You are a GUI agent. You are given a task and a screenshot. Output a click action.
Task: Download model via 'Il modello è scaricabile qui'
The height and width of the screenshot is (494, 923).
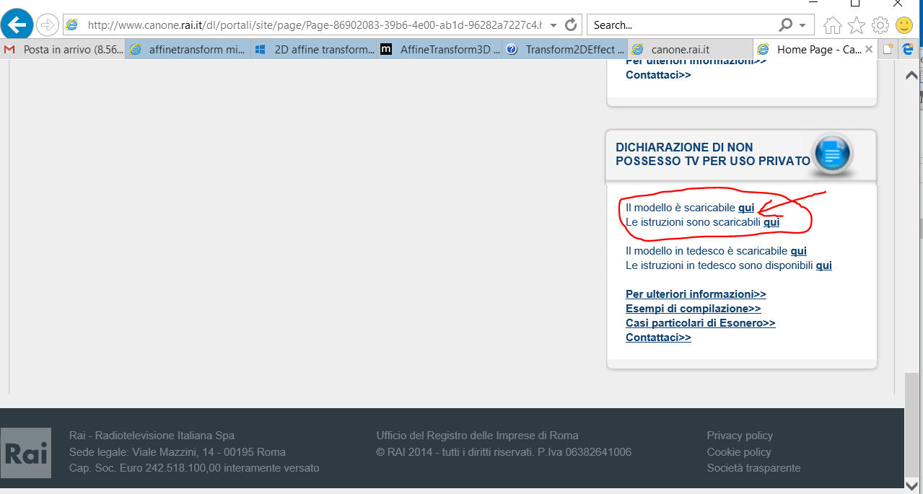pos(745,208)
